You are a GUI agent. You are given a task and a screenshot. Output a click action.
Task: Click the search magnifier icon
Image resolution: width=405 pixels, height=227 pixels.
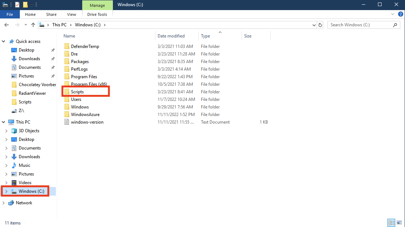(x=395, y=25)
